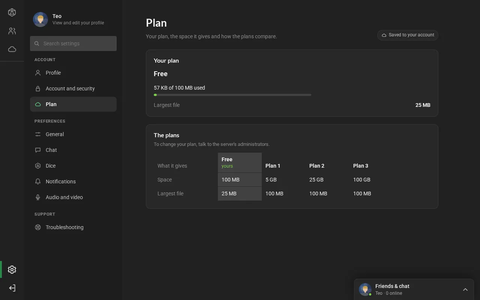Open Dice preferences
480x300 pixels.
(73, 166)
